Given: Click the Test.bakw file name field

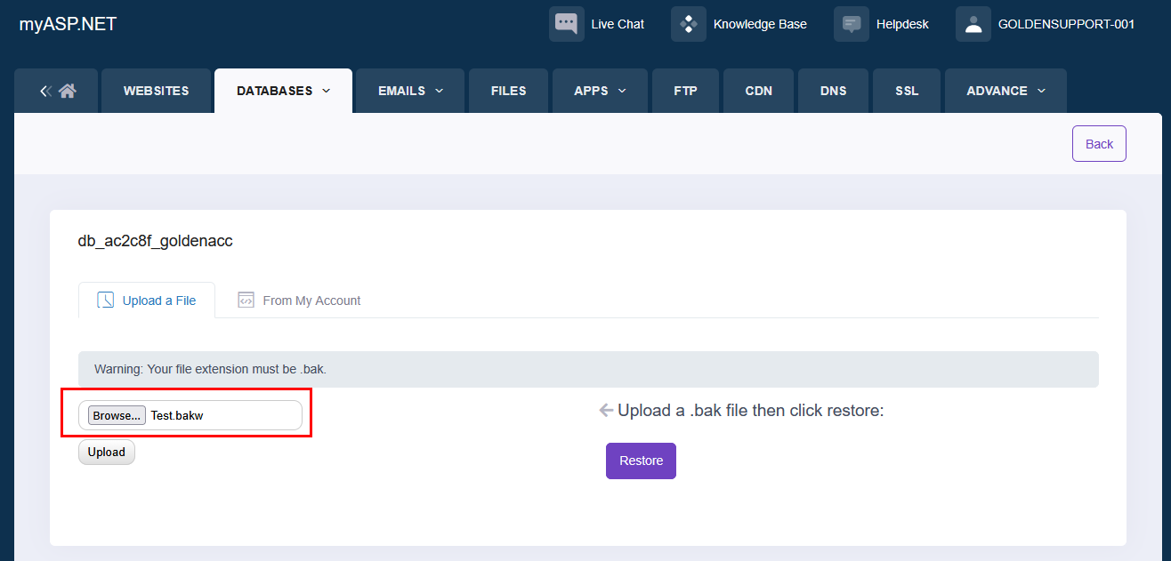Looking at the screenshot, I should point(222,415).
